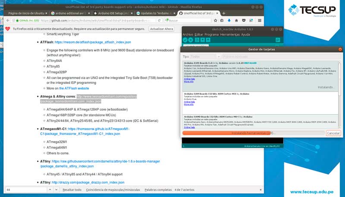The image size is (345, 197).
Task: Select the Arduino SAM Boards entry
Action: (260, 103)
